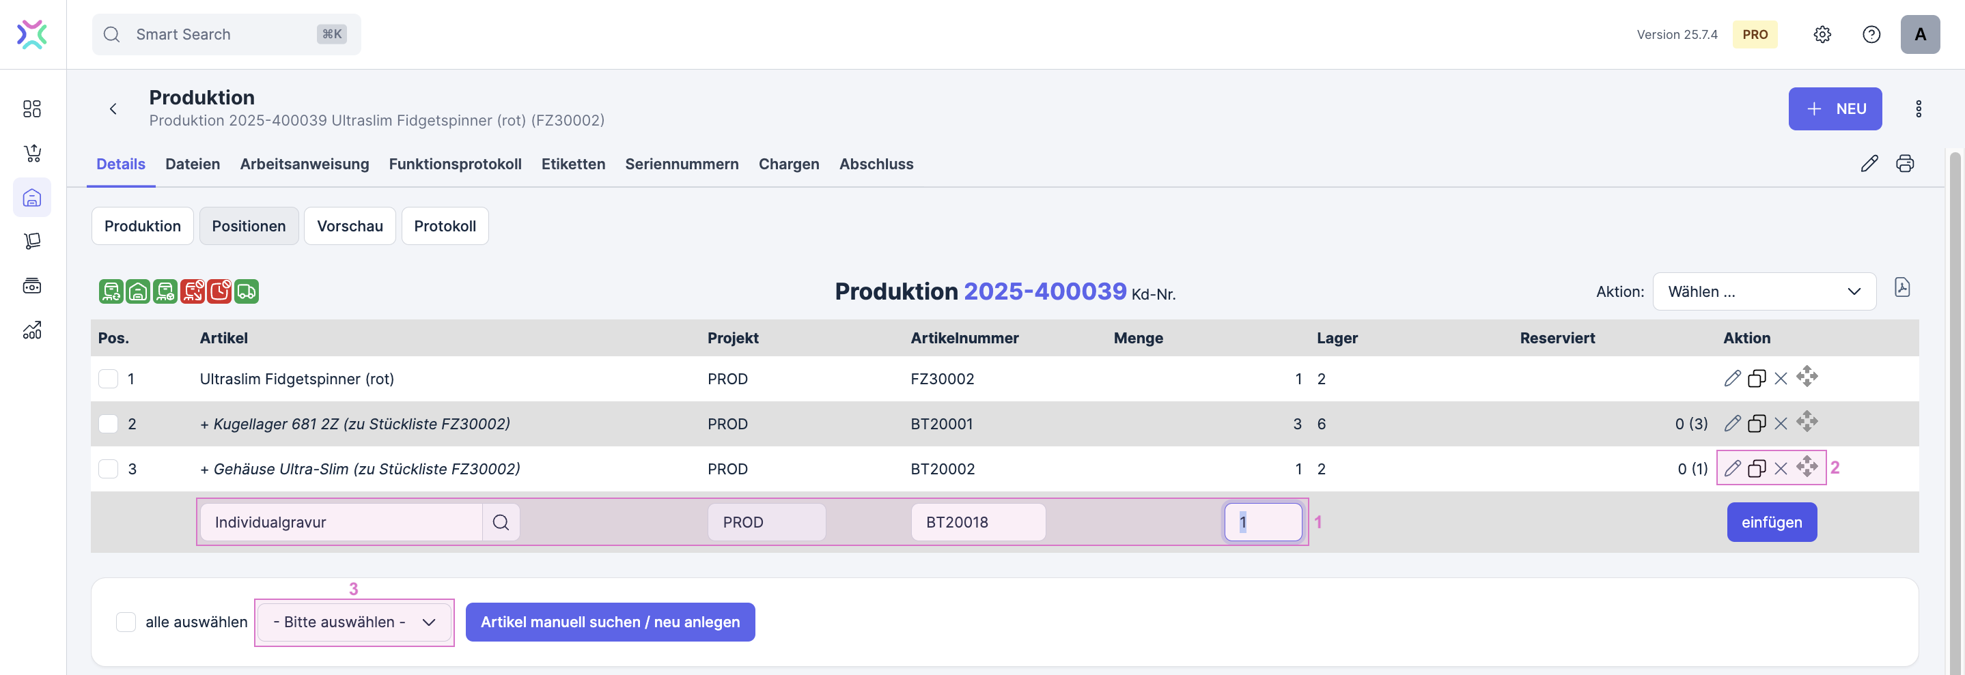Copy the Ultraslim Fidgetspinner position
1965x675 pixels.
[1756, 379]
